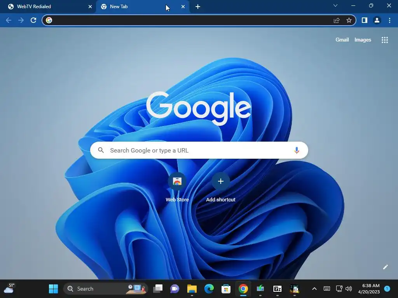Switch to WebTV Redialed tab
The height and width of the screenshot is (298, 398).
click(48, 7)
